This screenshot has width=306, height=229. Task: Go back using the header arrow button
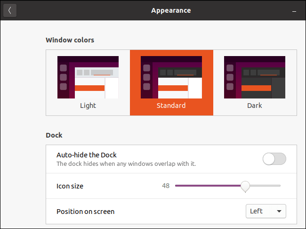point(10,10)
